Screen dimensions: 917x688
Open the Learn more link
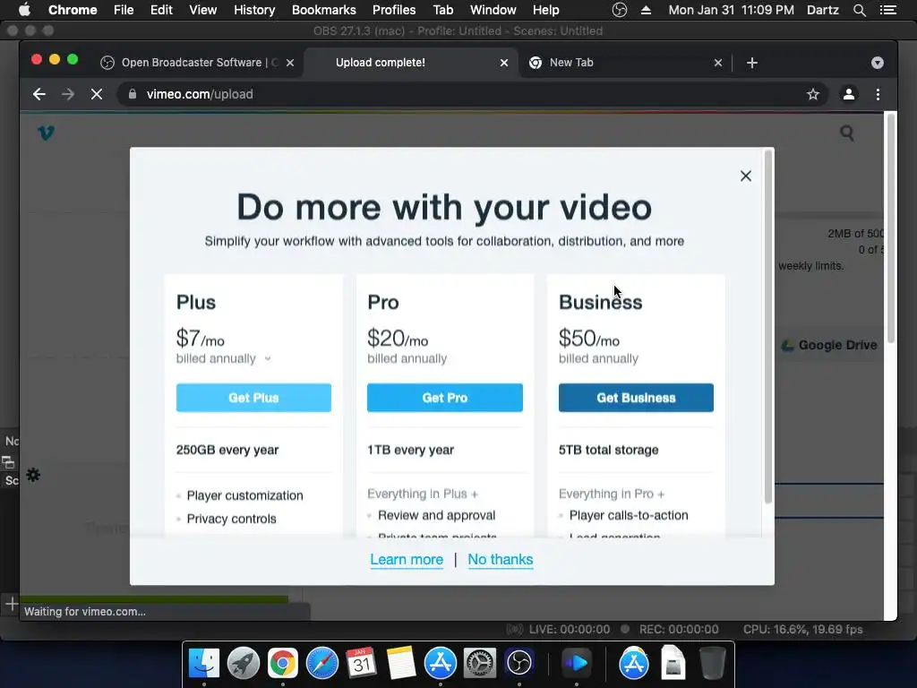(407, 559)
